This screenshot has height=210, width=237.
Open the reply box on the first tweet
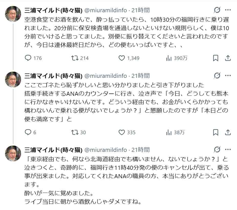[x=28, y=58]
